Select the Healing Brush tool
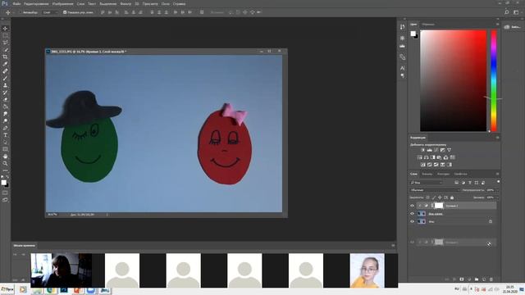Image resolution: width=525 pixels, height=295 pixels. 5,71
